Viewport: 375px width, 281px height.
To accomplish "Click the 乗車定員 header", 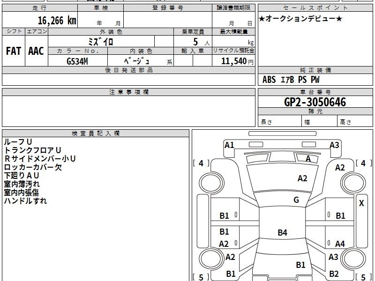I will pos(193,31).
